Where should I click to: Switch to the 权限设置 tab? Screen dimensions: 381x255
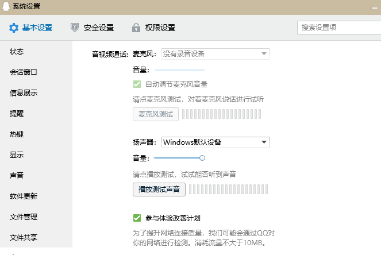[x=160, y=28]
